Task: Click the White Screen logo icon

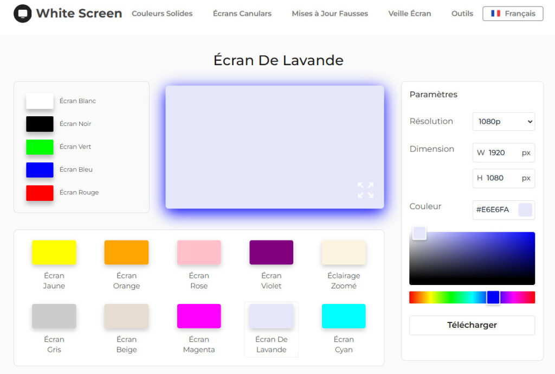Action: 22,14
